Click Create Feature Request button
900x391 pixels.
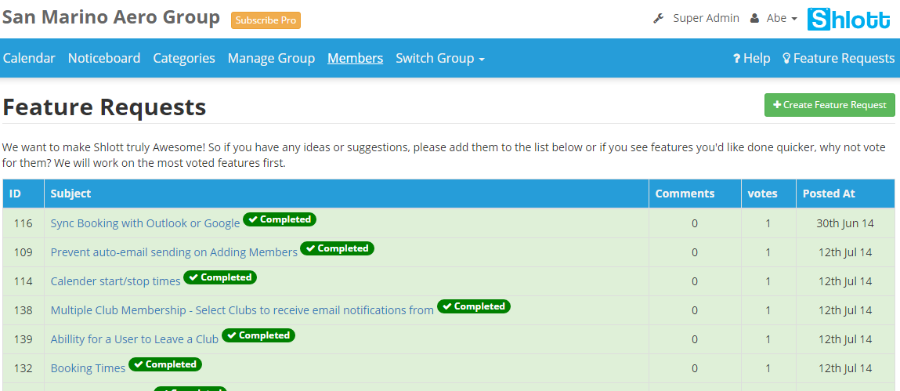(x=830, y=105)
